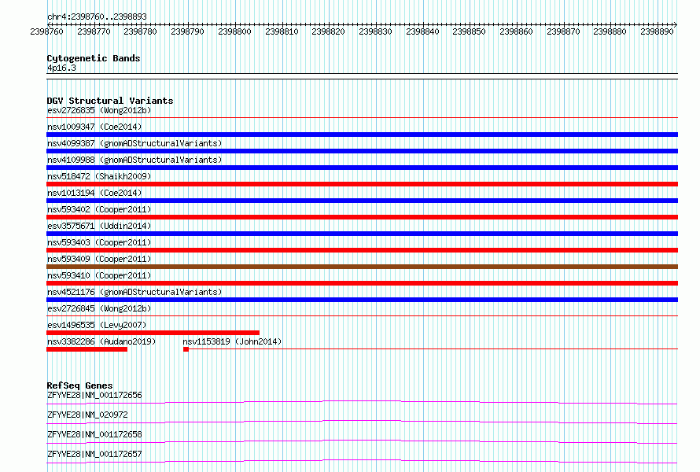The height and width of the screenshot is (472, 700).
Task: Select esv1496535 (Levy2007) label
Action: (x=97, y=325)
